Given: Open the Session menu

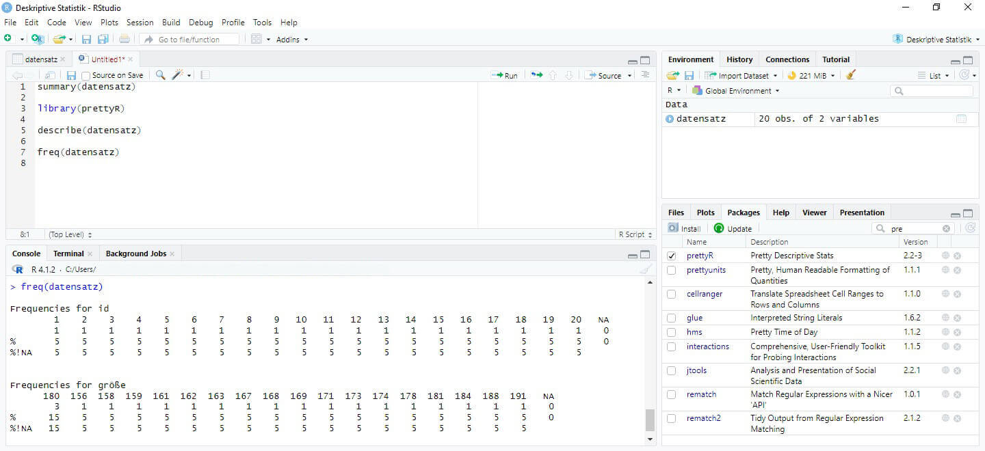Looking at the screenshot, I should point(140,23).
